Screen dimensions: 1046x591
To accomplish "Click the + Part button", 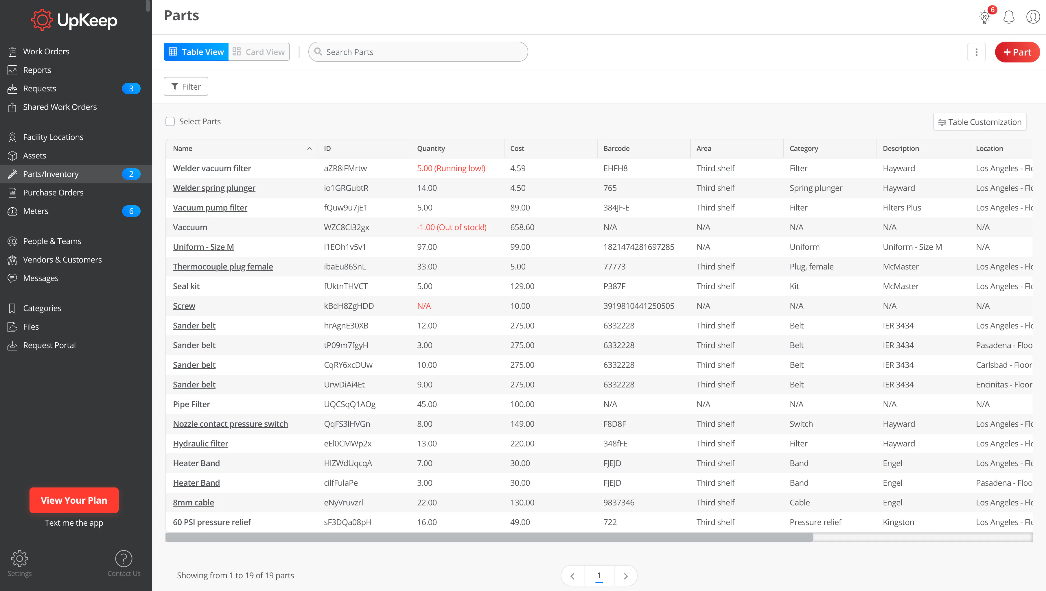I will [x=1018, y=52].
